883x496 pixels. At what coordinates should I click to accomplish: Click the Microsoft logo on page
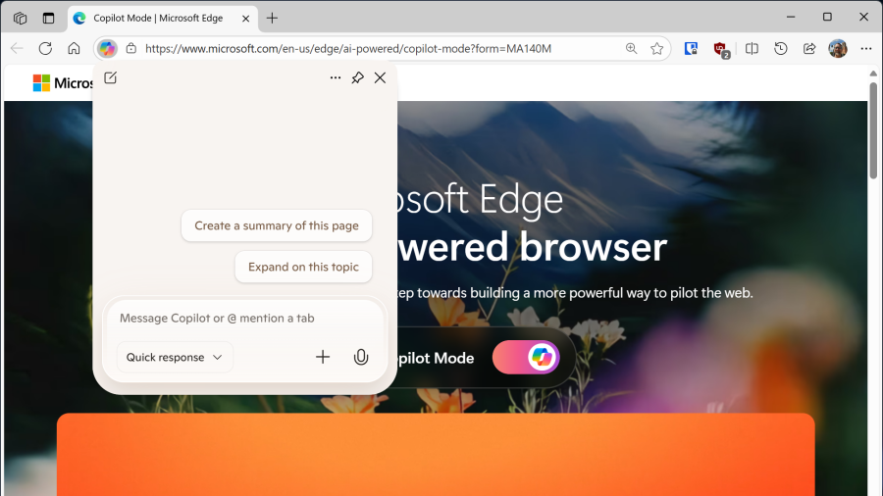(x=63, y=83)
